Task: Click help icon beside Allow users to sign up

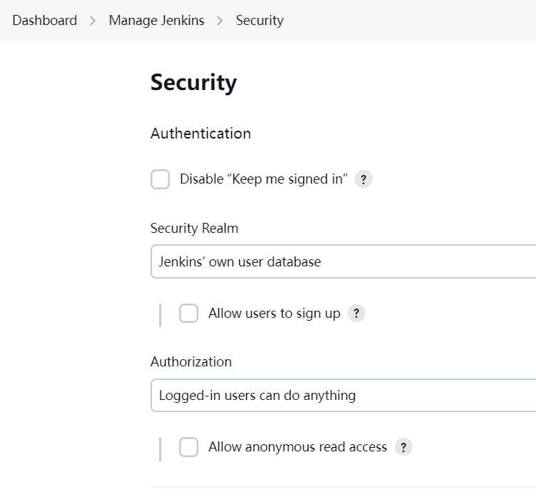Action: coord(356,314)
